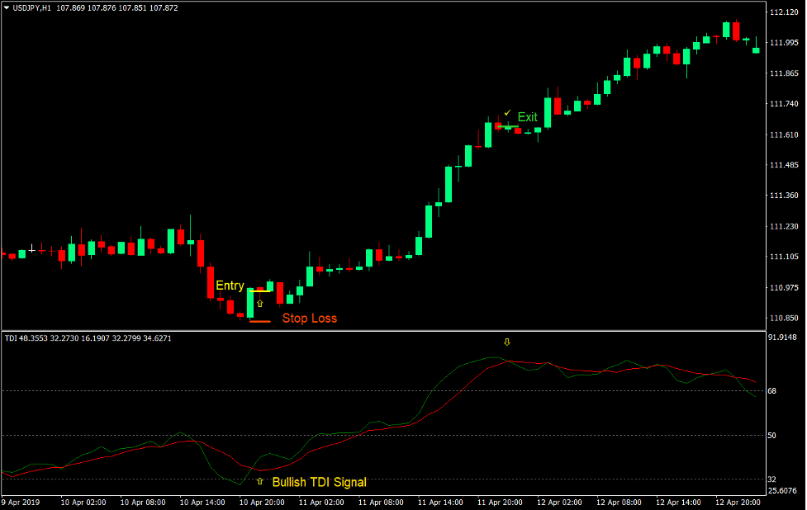This screenshot has height=510, width=807.
Task: Select the down arrow above the TDI indicator
Action: [507, 342]
